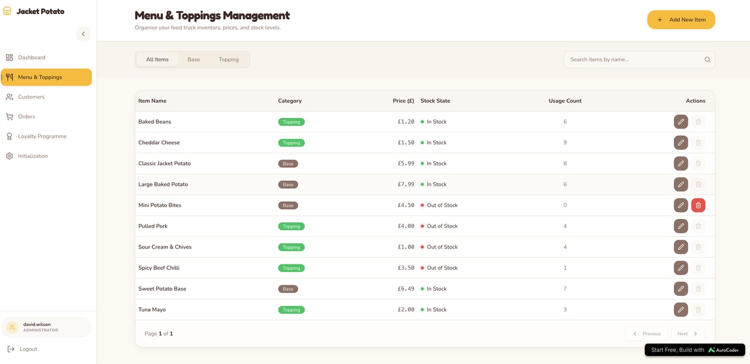This screenshot has height=364, width=750.
Task: Collapse the sidebar with the chevron button
Action: click(x=83, y=34)
